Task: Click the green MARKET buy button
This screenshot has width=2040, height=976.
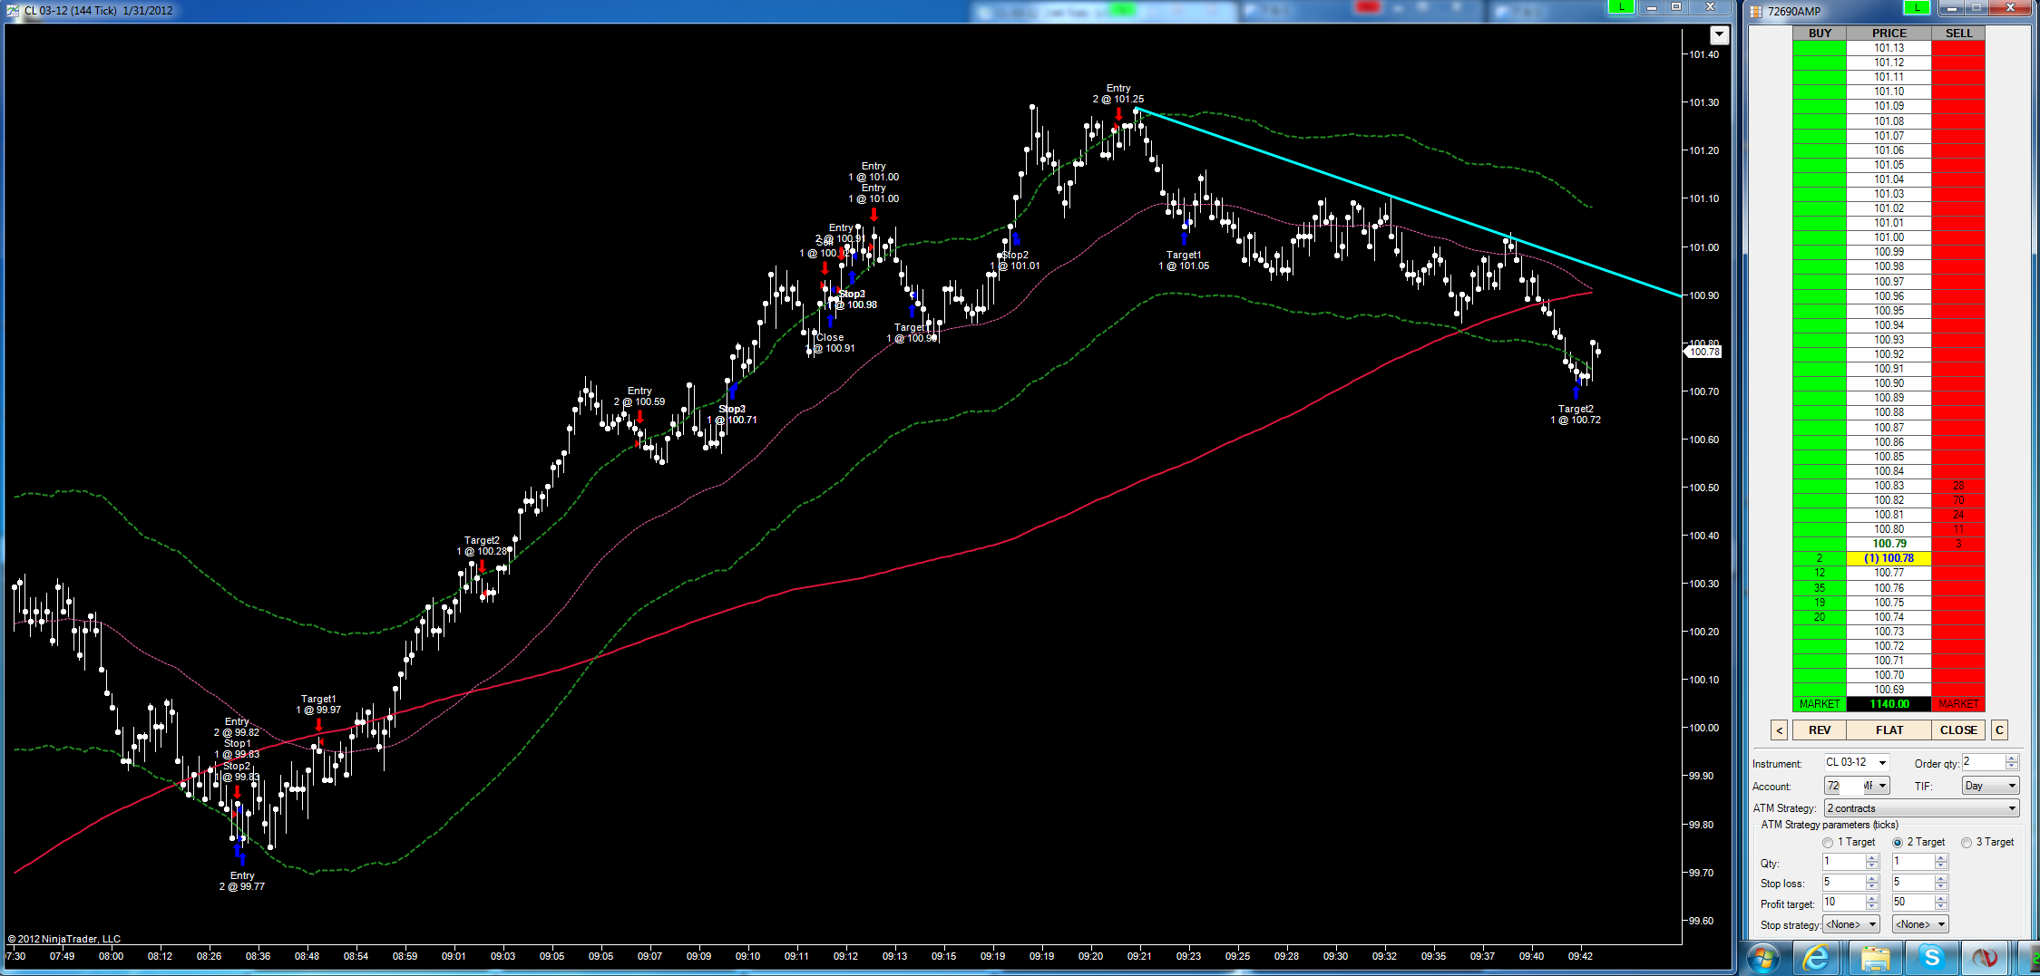Action: point(1820,704)
